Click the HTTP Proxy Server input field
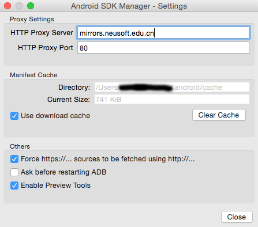Image resolution: width=258 pixels, height=227 pixels. click(x=163, y=33)
